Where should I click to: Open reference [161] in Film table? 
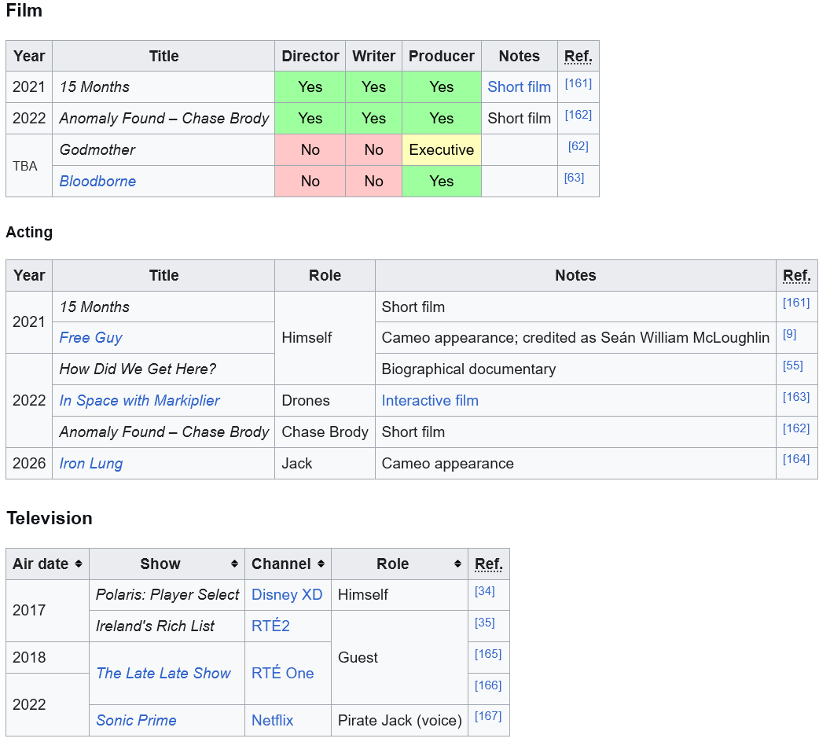(578, 83)
